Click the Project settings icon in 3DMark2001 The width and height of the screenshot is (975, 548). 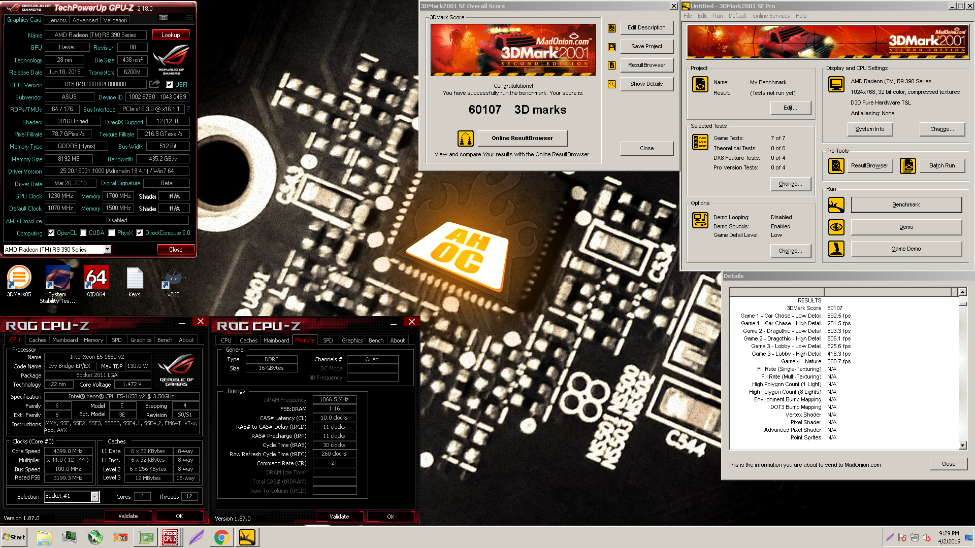700,84
